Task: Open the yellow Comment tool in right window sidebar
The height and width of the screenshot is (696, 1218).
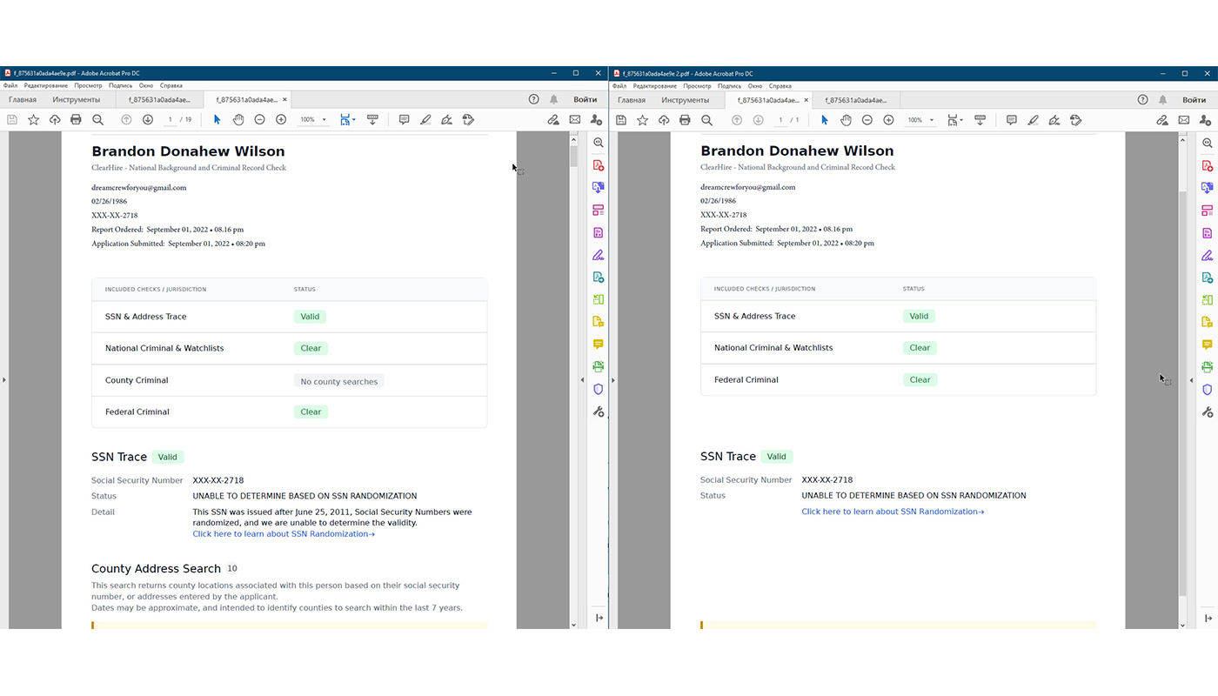Action: (x=1207, y=345)
